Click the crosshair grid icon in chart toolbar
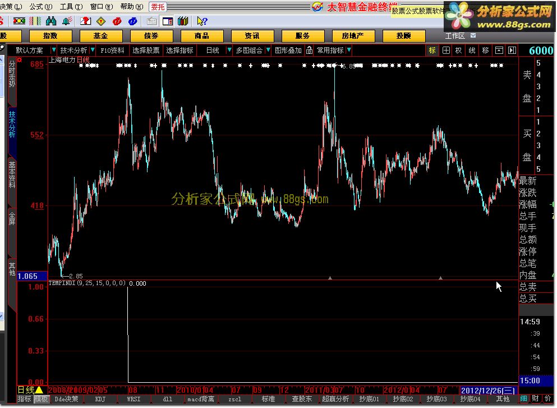The width and height of the screenshot is (557, 408). (446, 51)
